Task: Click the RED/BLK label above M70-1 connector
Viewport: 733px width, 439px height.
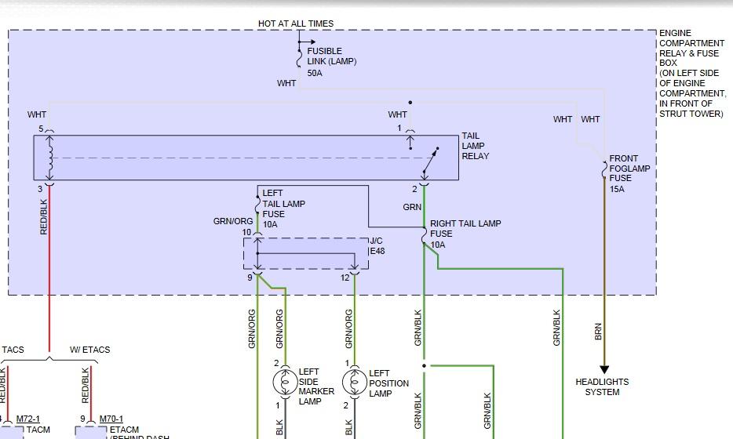Action: (85, 385)
